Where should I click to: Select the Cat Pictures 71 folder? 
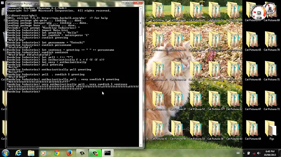272,71
